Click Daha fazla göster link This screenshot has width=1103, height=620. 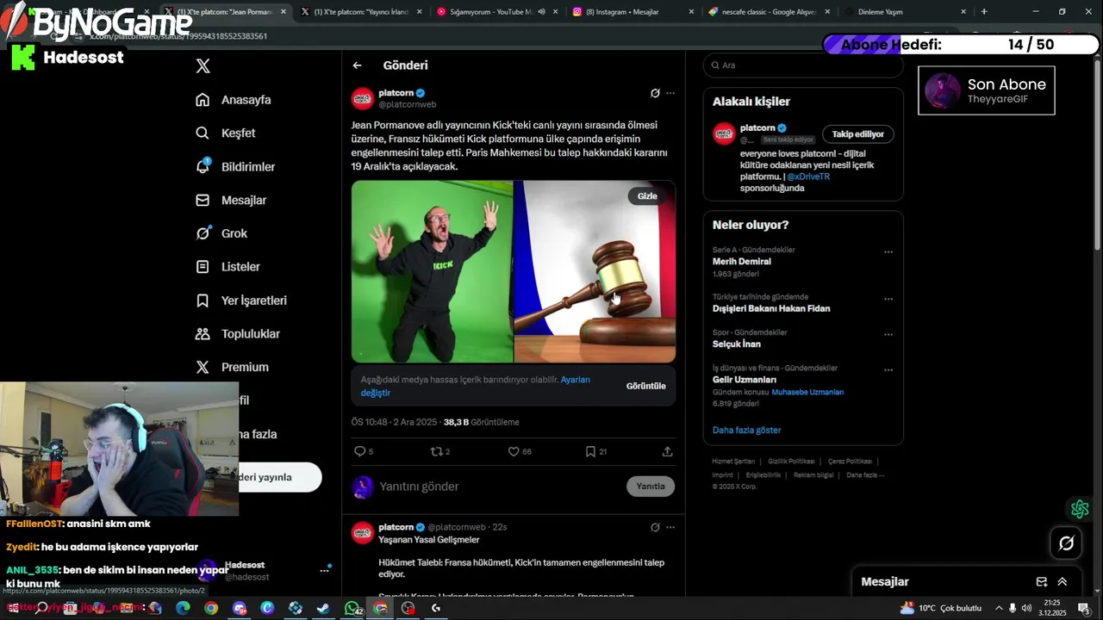pyautogui.click(x=747, y=430)
